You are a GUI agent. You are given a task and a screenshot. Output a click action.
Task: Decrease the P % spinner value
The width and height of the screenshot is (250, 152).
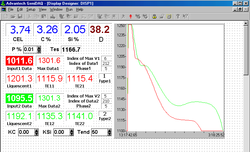point(39,51)
